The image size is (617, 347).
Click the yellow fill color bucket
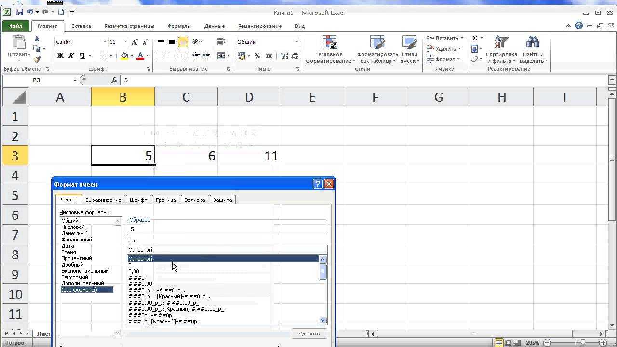tap(125, 56)
